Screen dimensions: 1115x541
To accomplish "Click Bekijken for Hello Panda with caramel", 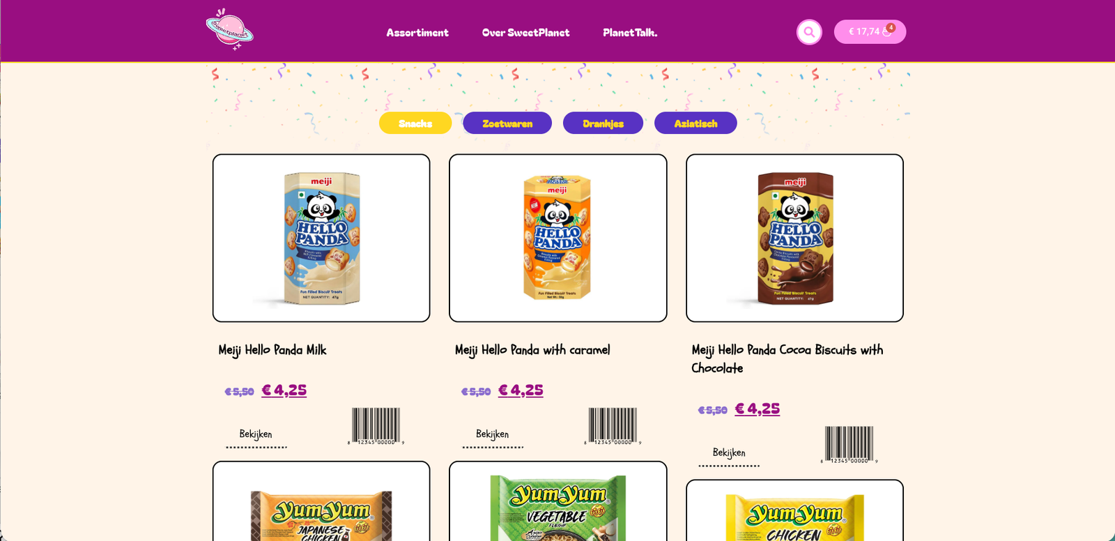I will (492, 434).
